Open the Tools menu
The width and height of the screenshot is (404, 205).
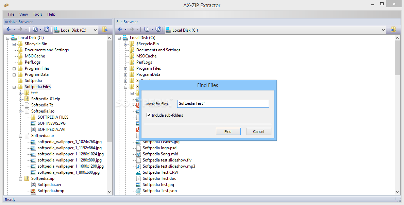pyautogui.click(x=37, y=14)
